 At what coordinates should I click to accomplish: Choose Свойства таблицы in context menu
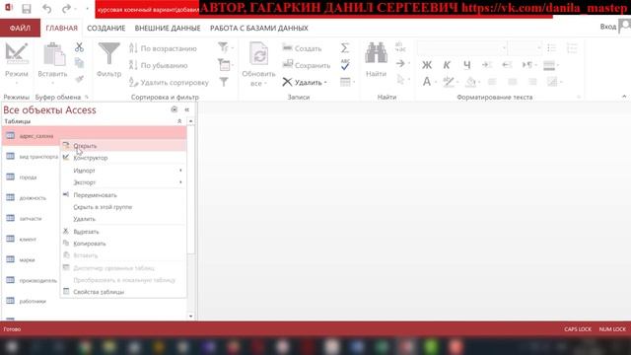point(123,292)
